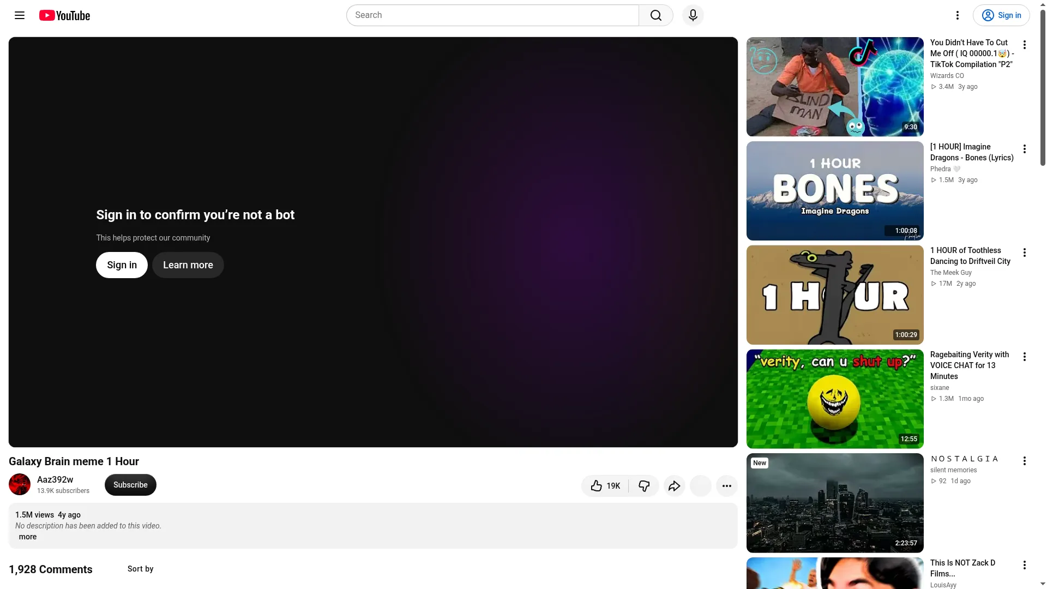The height and width of the screenshot is (589, 1047).
Task: Open the 1 HOUR Bones thumbnail
Action: coord(835,191)
